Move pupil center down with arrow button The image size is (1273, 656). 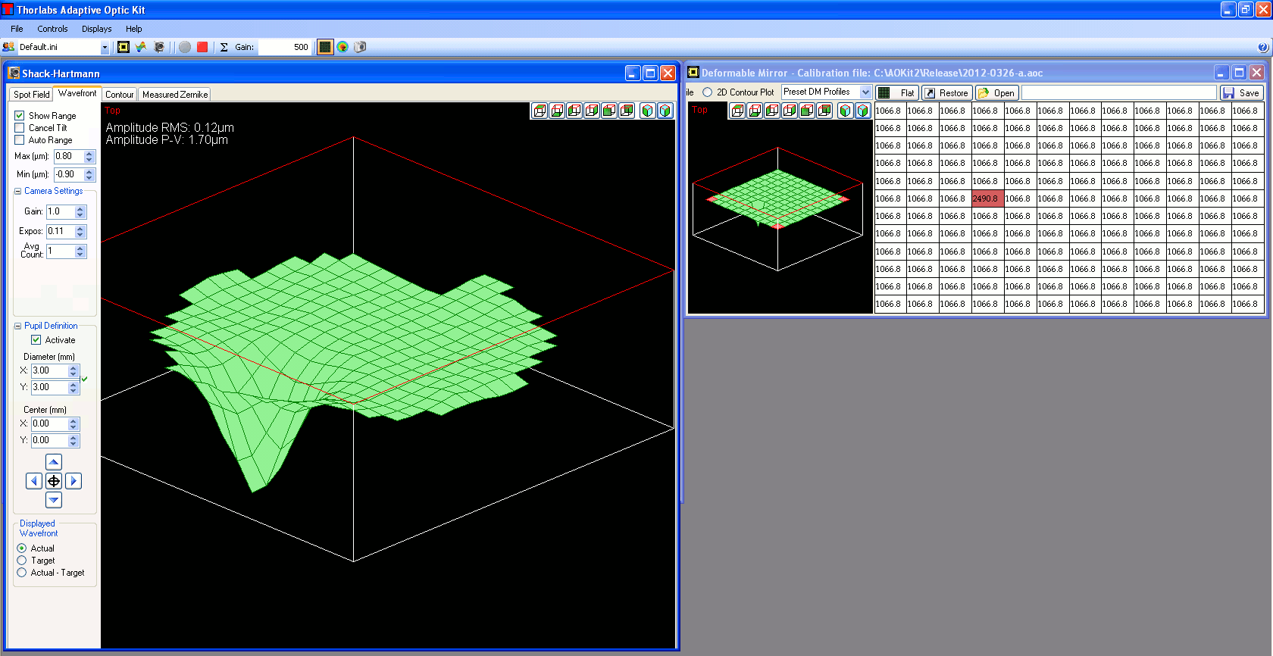[x=54, y=500]
